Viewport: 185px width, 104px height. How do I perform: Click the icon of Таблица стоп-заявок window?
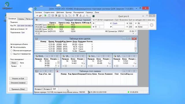point(57,71)
